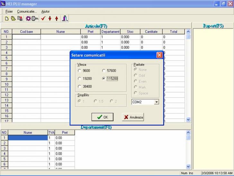Confirm settings with the OK button
This screenshot has height=176, width=234.
click(103, 117)
